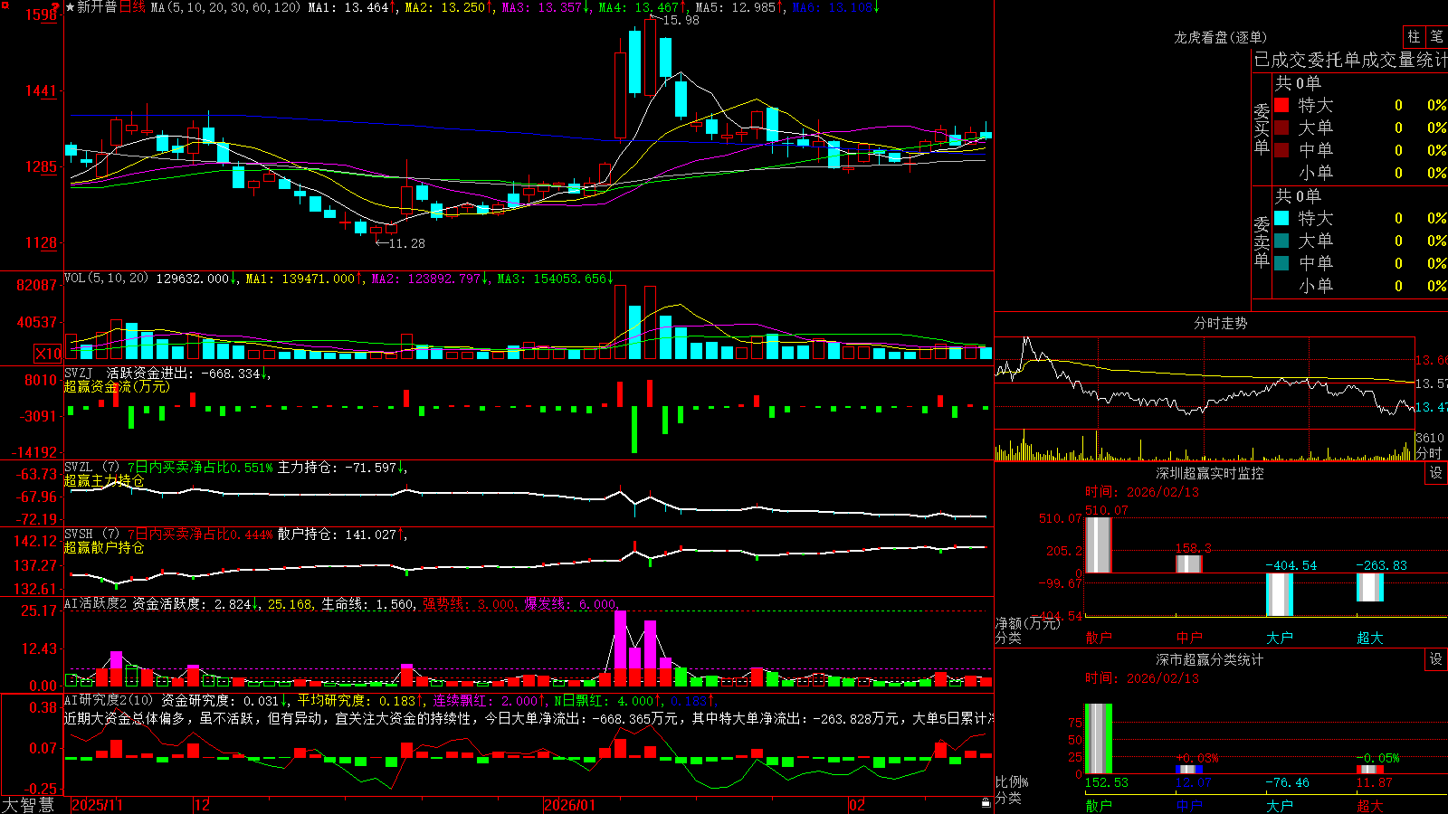
Task: Click the 龙虎看盘(逐单) panel title
Action: tap(1220, 37)
